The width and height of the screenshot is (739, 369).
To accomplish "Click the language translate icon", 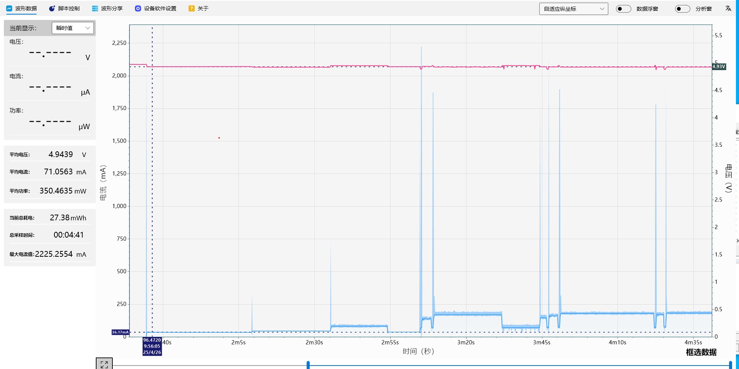I will pyautogui.click(x=728, y=8).
